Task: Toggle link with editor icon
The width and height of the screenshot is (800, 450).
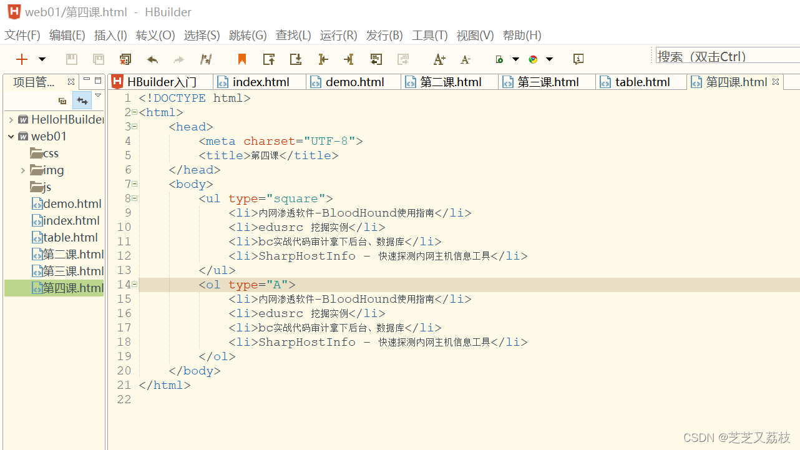Action: tap(82, 100)
